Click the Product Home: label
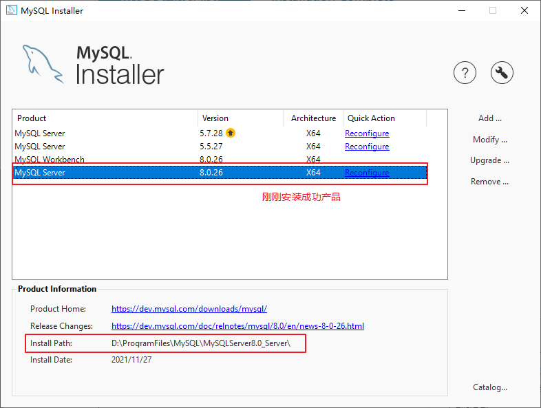Viewport: 541px width, 408px height. (x=58, y=309)
